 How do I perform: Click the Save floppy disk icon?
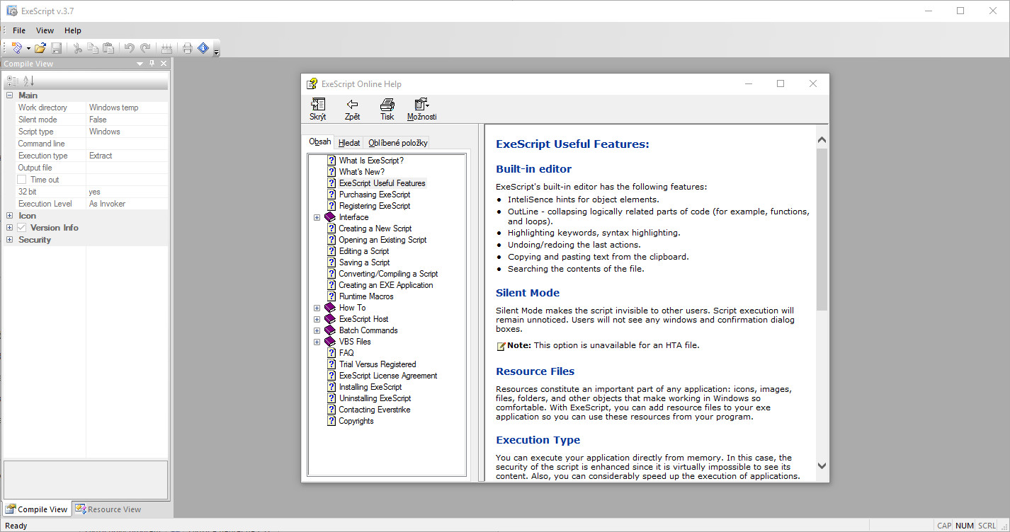[57, 48]
